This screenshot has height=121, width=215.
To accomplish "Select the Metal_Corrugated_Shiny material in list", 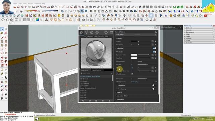I will (88, 88).
